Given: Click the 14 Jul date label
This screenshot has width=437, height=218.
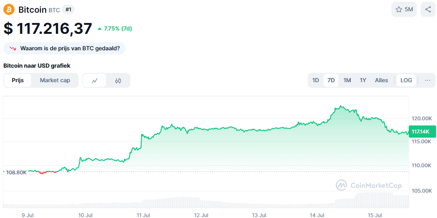Looking at the screenshot, I should point(317,215).
